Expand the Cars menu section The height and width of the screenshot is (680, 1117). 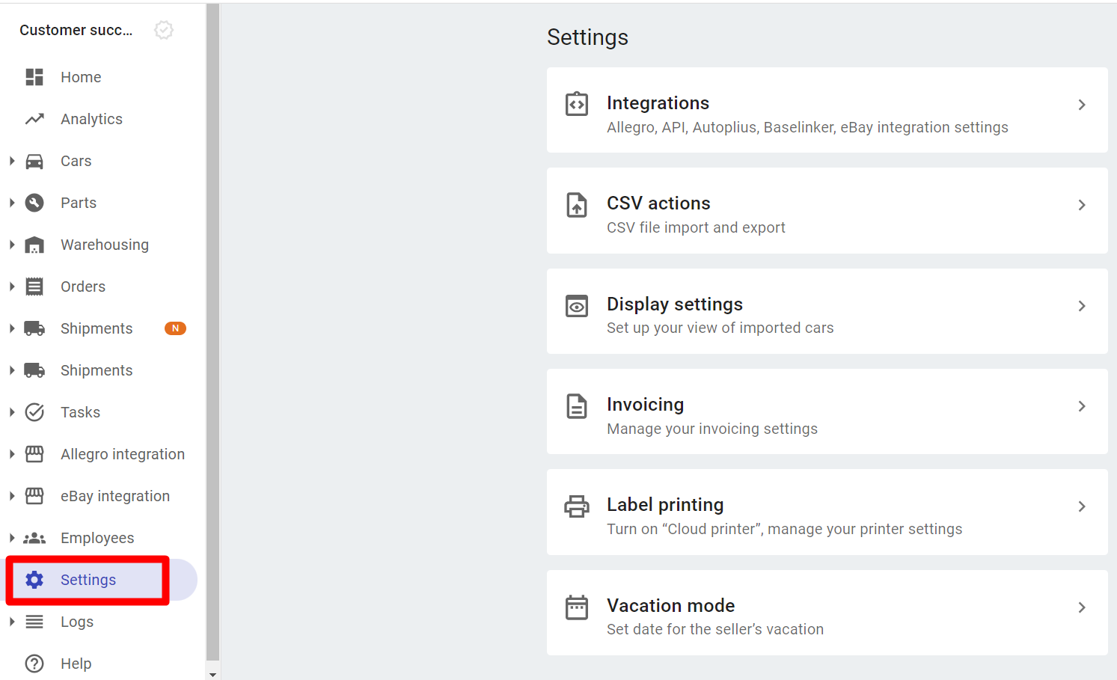(x=12, y=161)
